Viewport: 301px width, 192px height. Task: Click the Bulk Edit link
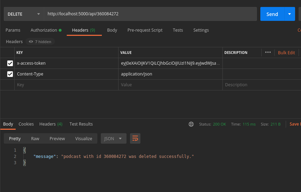[x=286, y=53]
